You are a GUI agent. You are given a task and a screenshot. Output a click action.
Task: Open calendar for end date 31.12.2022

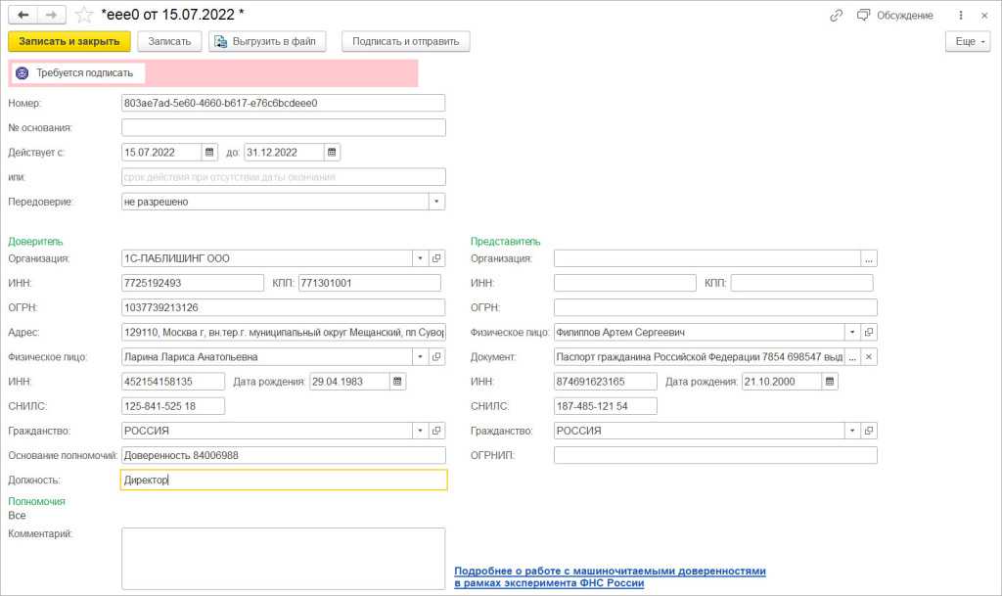(x=332, y=153)
